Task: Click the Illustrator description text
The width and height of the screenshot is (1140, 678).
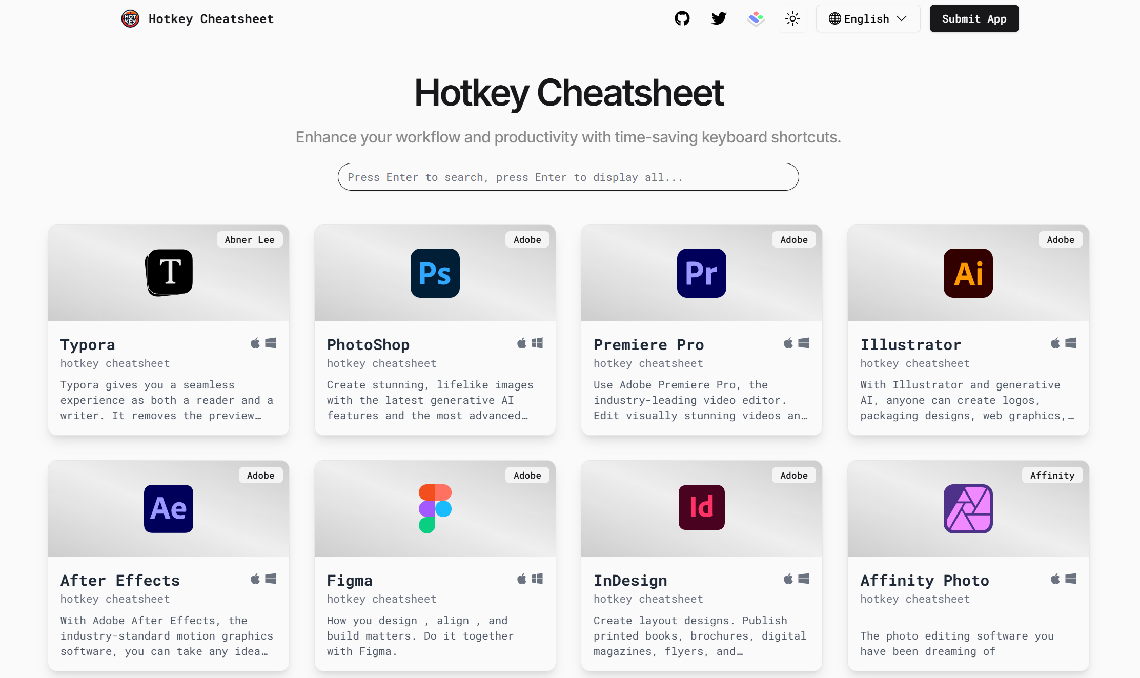Action: 967,400
